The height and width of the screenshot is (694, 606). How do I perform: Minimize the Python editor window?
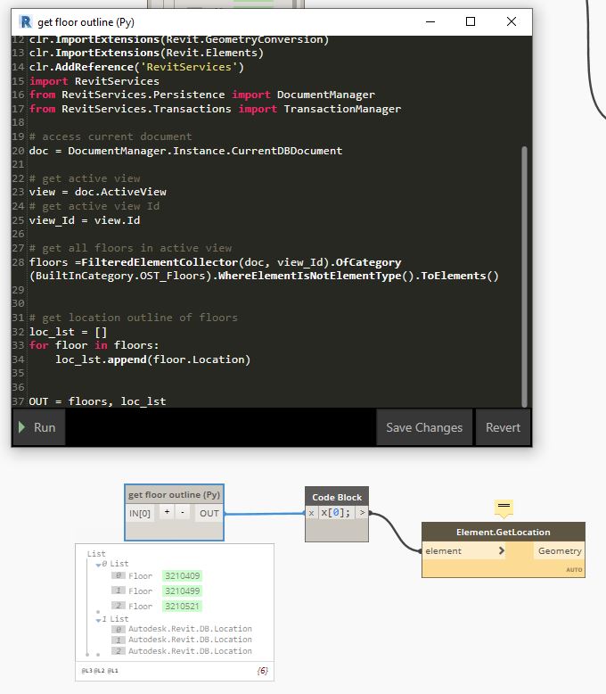click(x=430, y=21)
